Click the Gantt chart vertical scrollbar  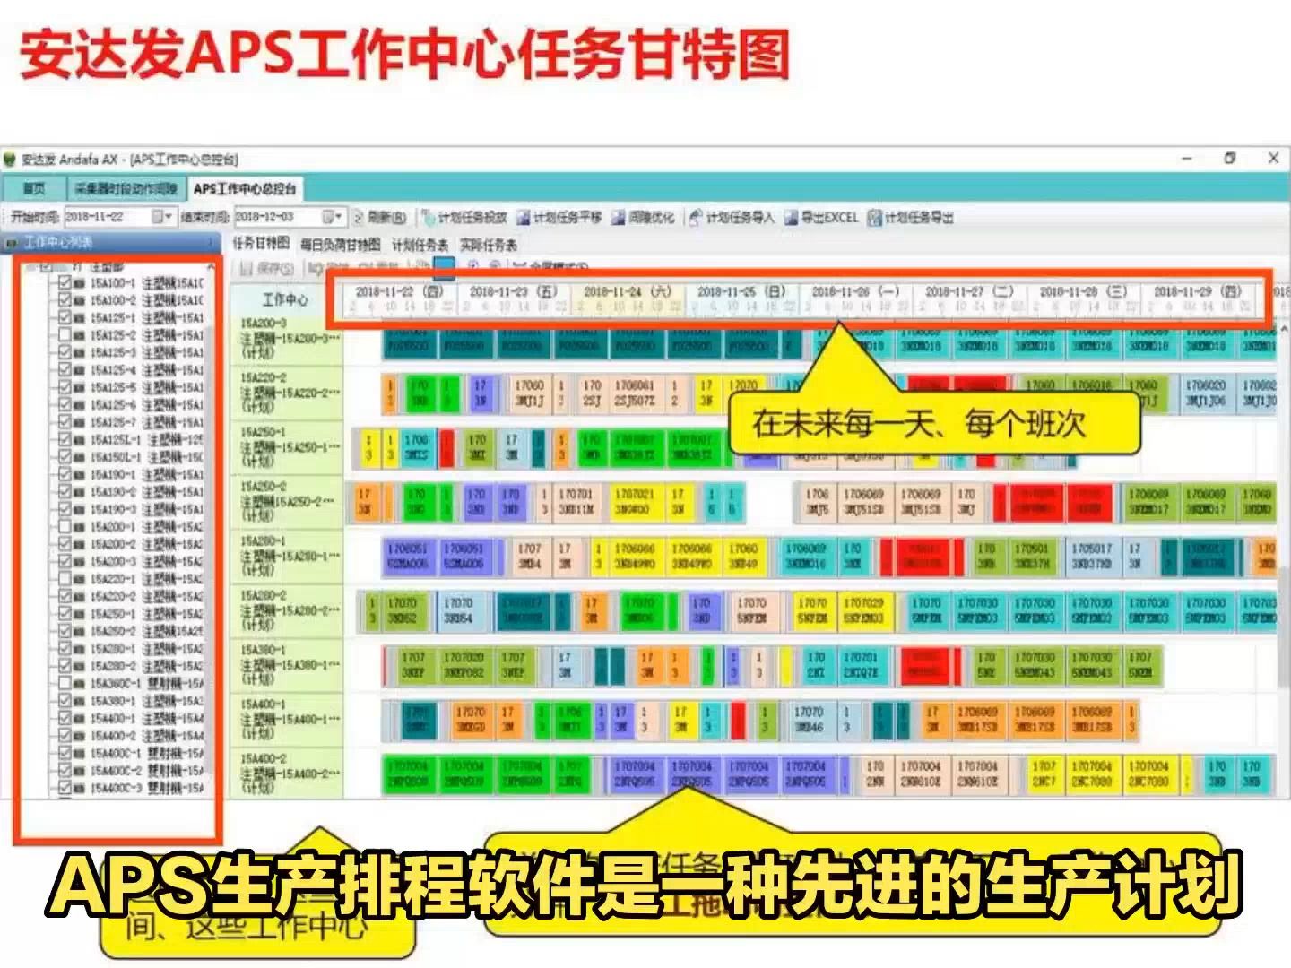point(1284,560)
